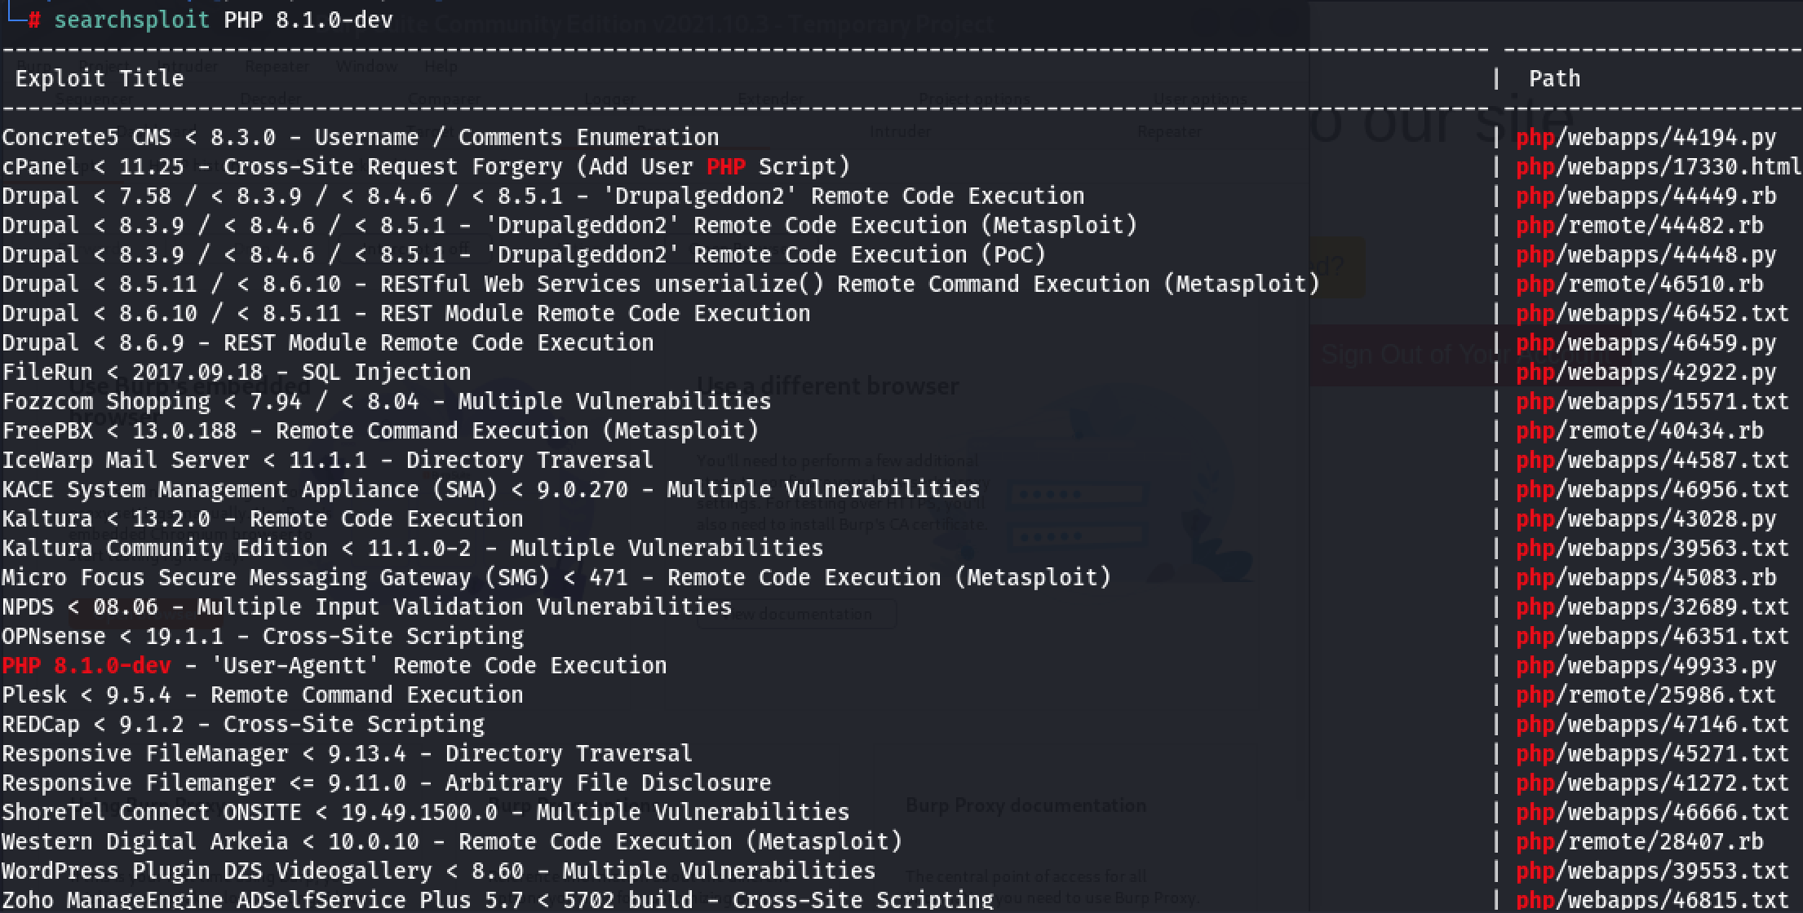Viewport: 1803px width, 913px height.
Task: Open the Window menu
Action: [366, 66]
